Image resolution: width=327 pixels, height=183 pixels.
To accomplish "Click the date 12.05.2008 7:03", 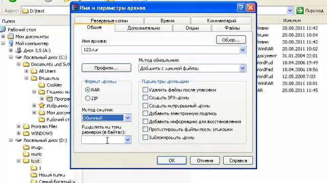I will [298, 76].
